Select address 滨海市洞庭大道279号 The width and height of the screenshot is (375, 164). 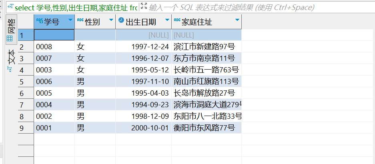point(207,105)
